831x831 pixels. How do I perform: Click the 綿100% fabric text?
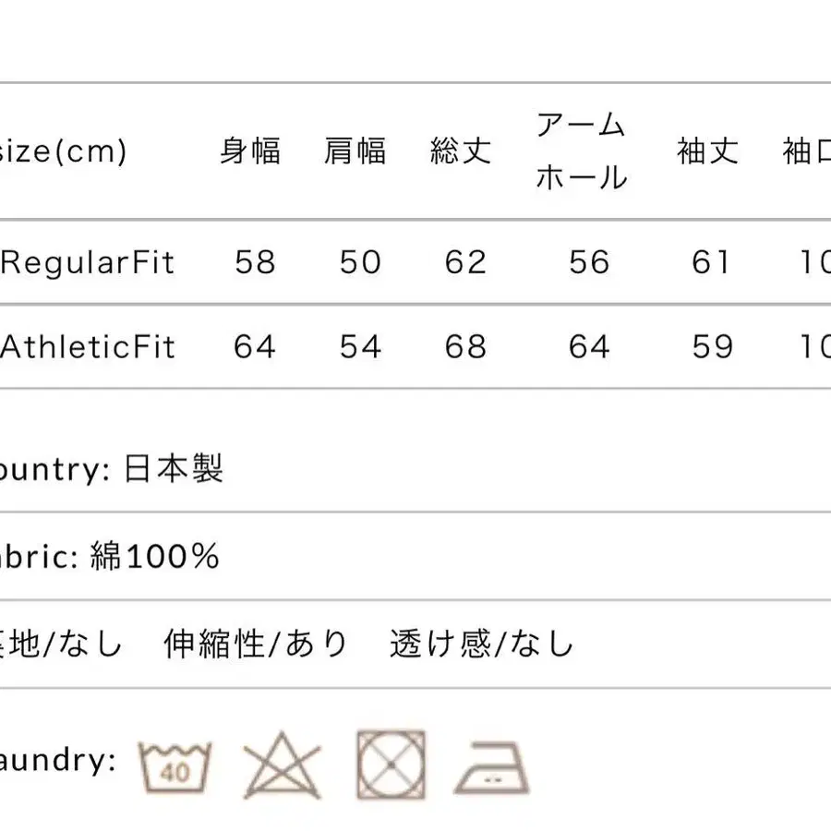click(154, 557)
